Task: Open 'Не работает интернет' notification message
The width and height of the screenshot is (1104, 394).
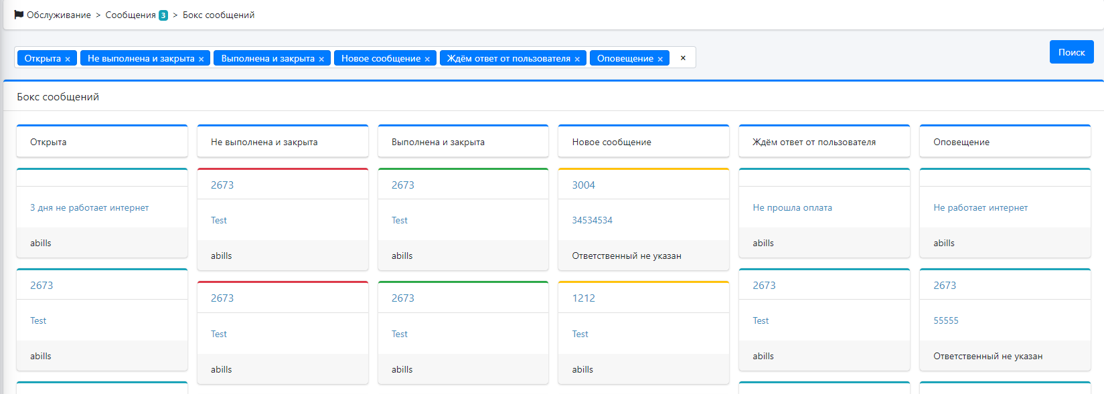Action: (980, 207)
